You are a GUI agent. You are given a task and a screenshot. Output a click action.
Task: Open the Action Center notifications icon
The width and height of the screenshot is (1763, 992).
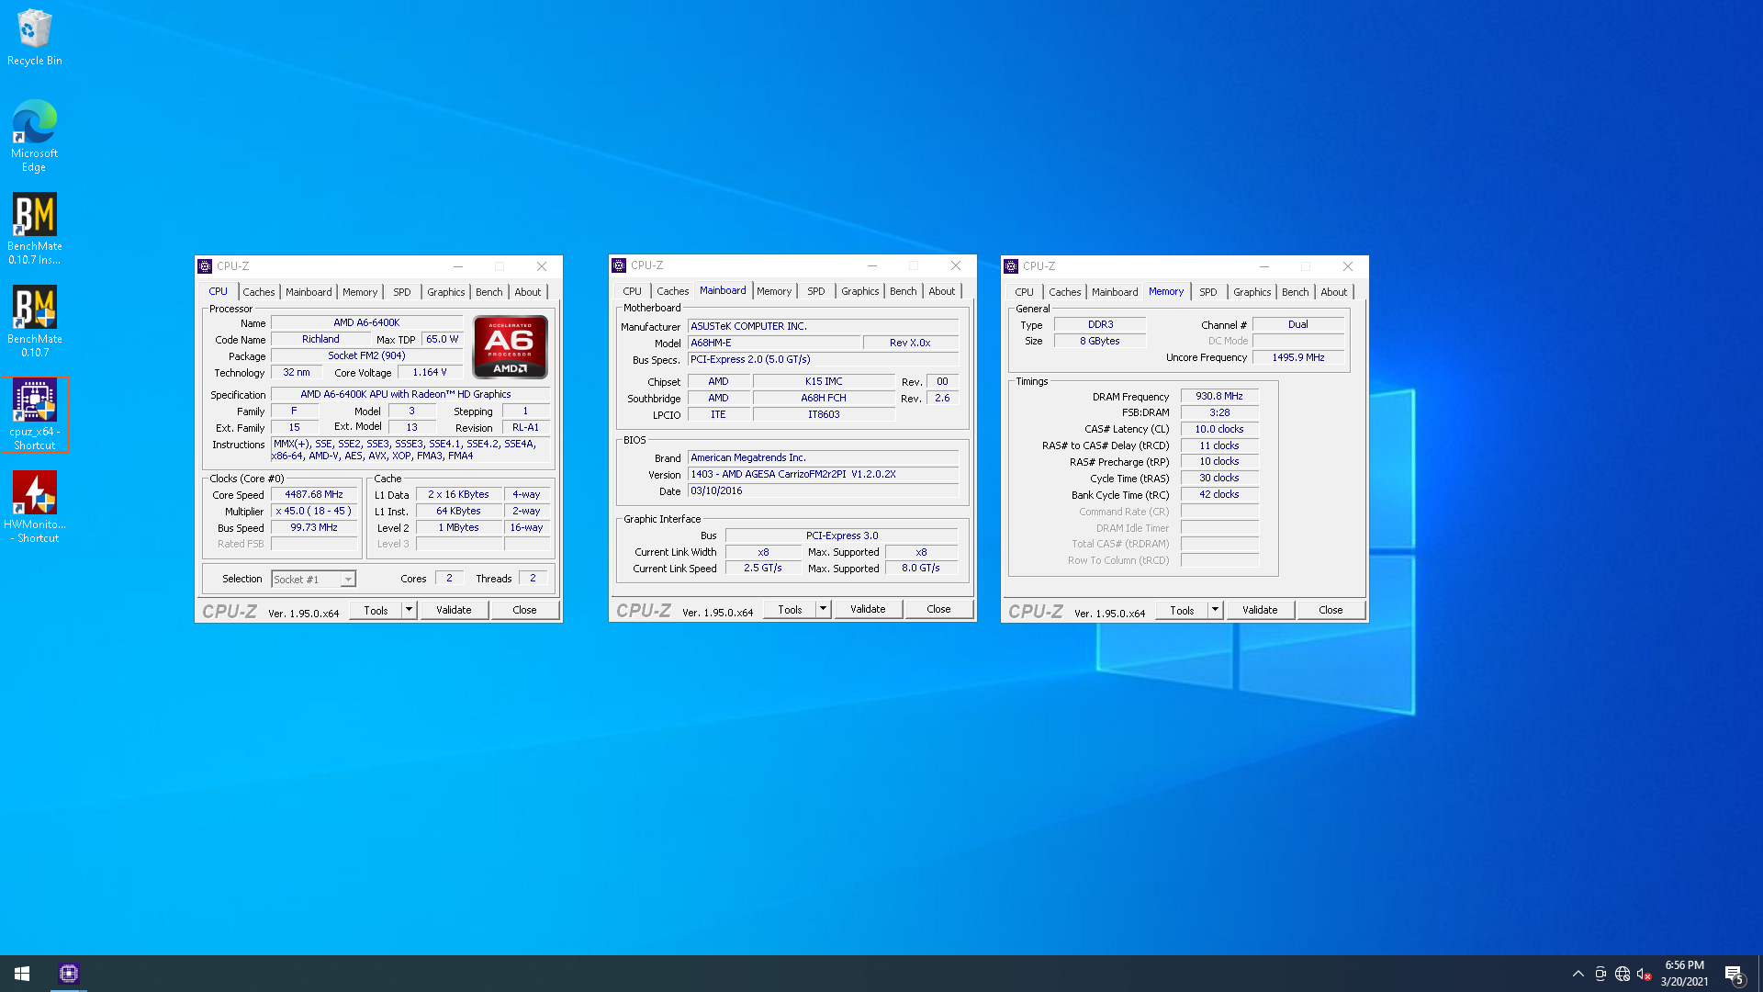[1734, 974]
